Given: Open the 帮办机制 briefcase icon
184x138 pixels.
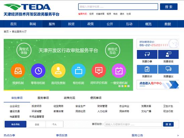Looking at the screenshot, I should point(78,71).
